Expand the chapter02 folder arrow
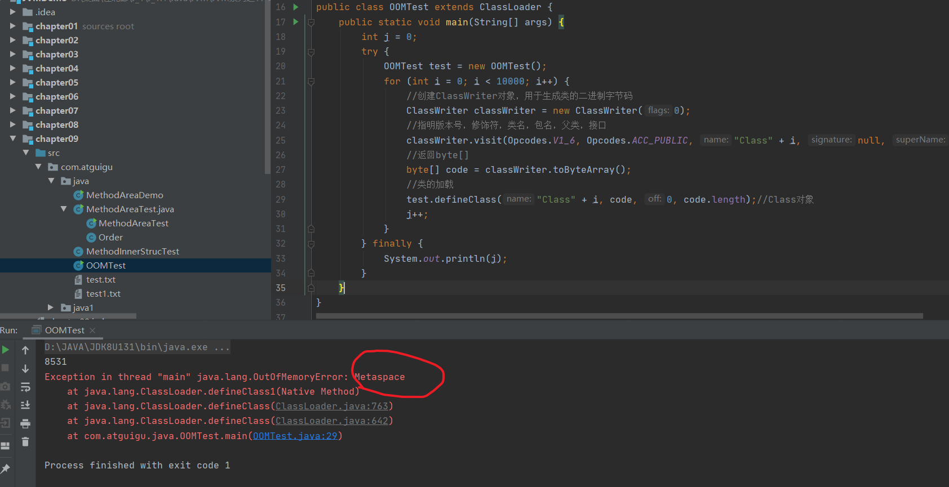This screenshot has width=949, height=487. (13, 40)
